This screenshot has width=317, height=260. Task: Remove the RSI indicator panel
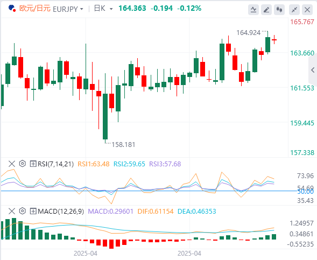point(12,164)
